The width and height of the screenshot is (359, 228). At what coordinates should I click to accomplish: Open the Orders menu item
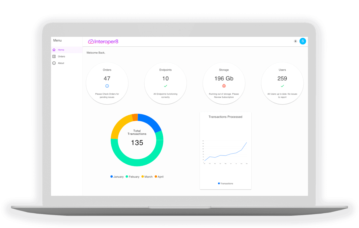[61, 56]
